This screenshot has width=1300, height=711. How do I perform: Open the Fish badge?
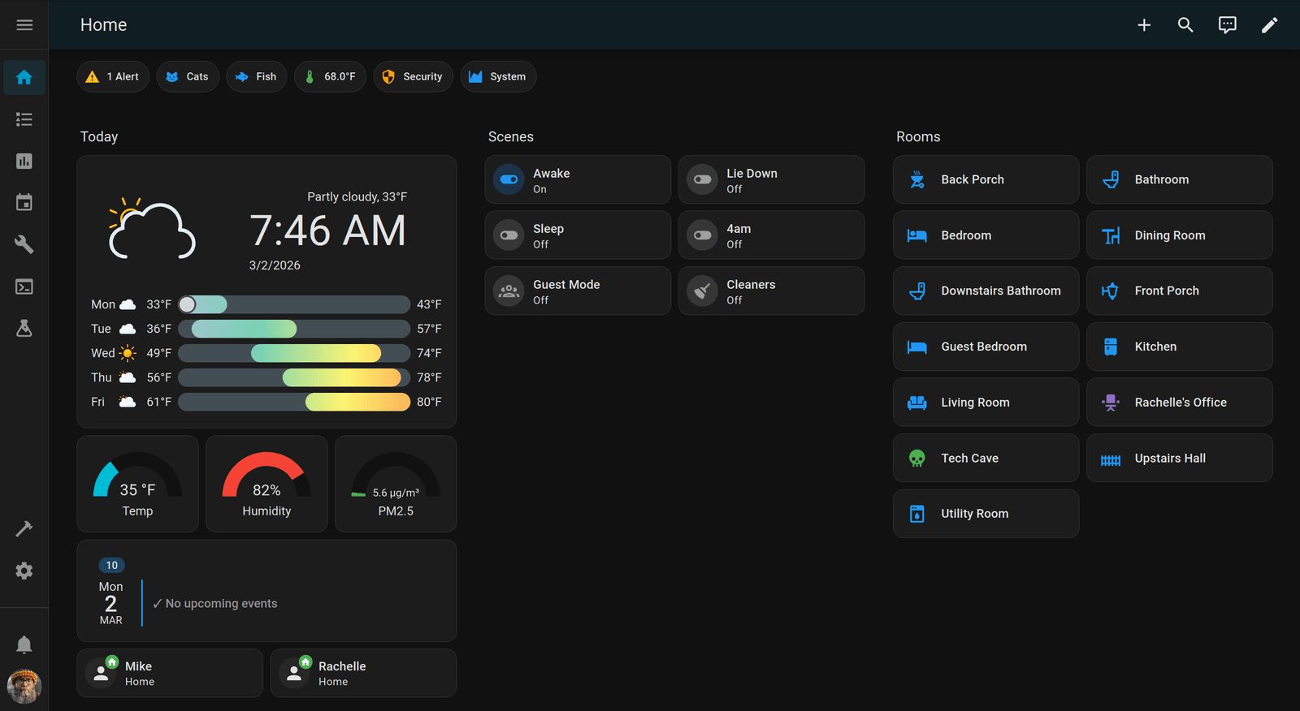[257, 77]
